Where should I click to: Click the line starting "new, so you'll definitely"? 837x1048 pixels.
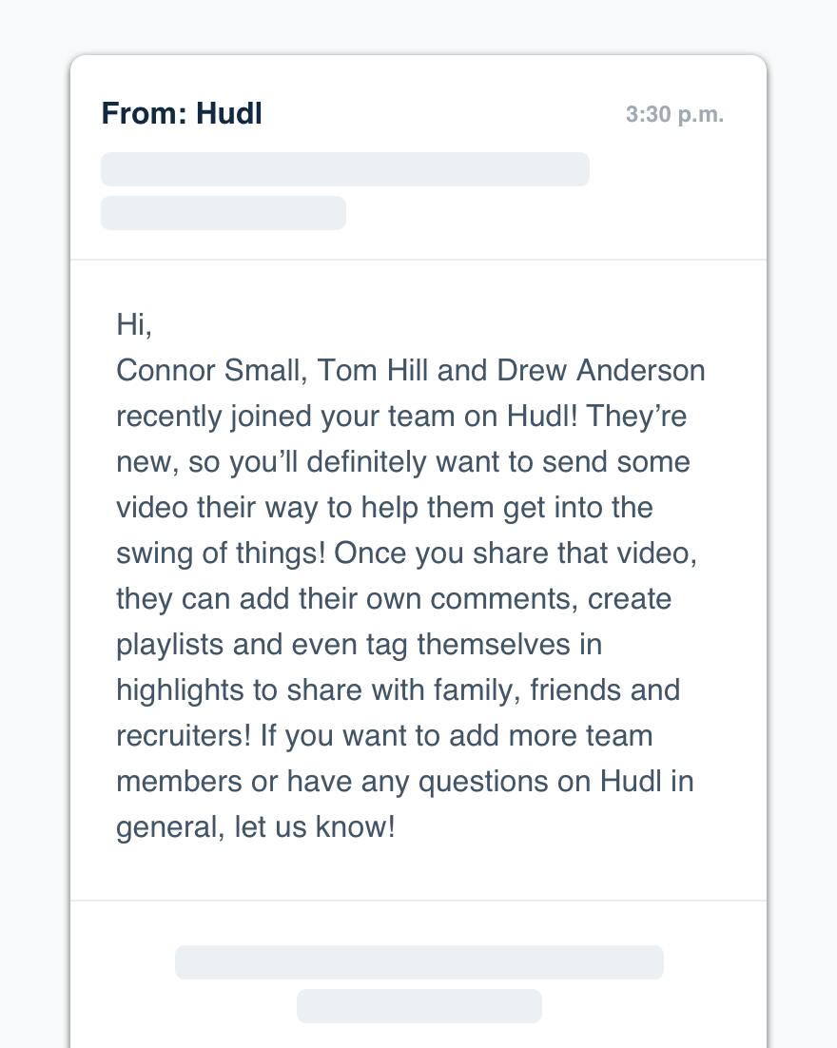point(403,461)
